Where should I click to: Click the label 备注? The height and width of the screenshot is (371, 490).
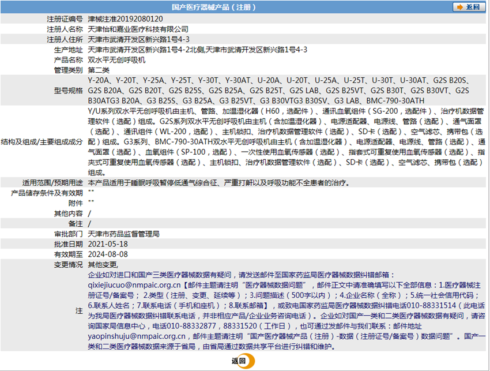[76, 224]
